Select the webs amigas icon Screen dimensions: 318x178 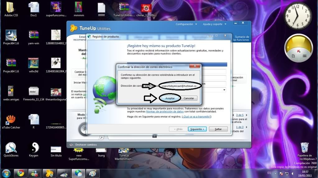click(x=11, y=93)
